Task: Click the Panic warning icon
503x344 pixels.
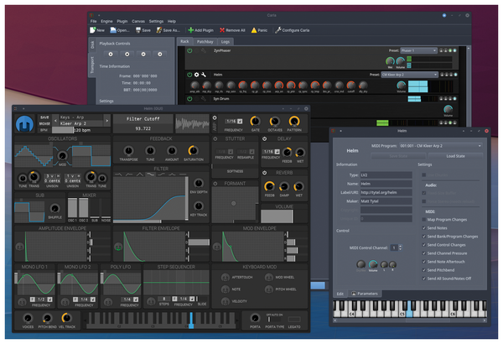Action: click(x=254, y=30)
